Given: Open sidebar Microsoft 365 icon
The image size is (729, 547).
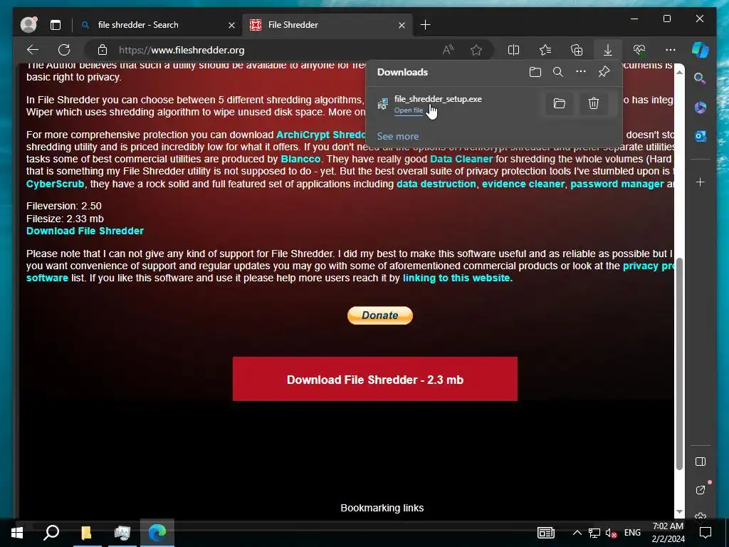Looking at the screenshot, I should pos(701,107).
